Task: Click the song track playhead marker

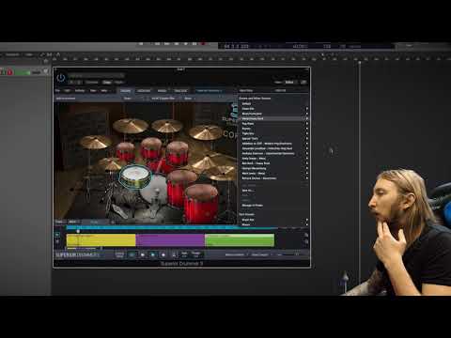Action: coord(78,231)
